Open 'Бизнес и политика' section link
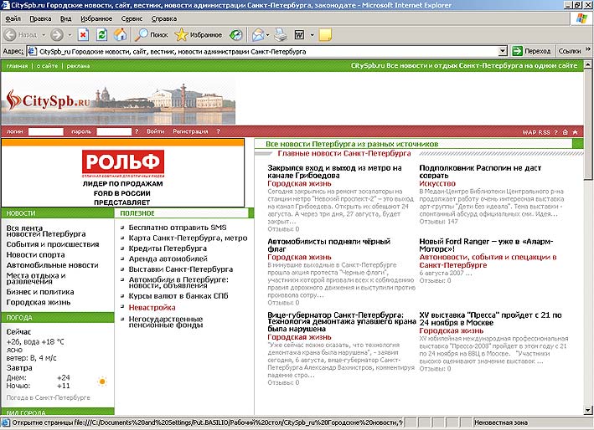Screen dimensions: 594x430 pyautogui.click(x=40, y=292)
